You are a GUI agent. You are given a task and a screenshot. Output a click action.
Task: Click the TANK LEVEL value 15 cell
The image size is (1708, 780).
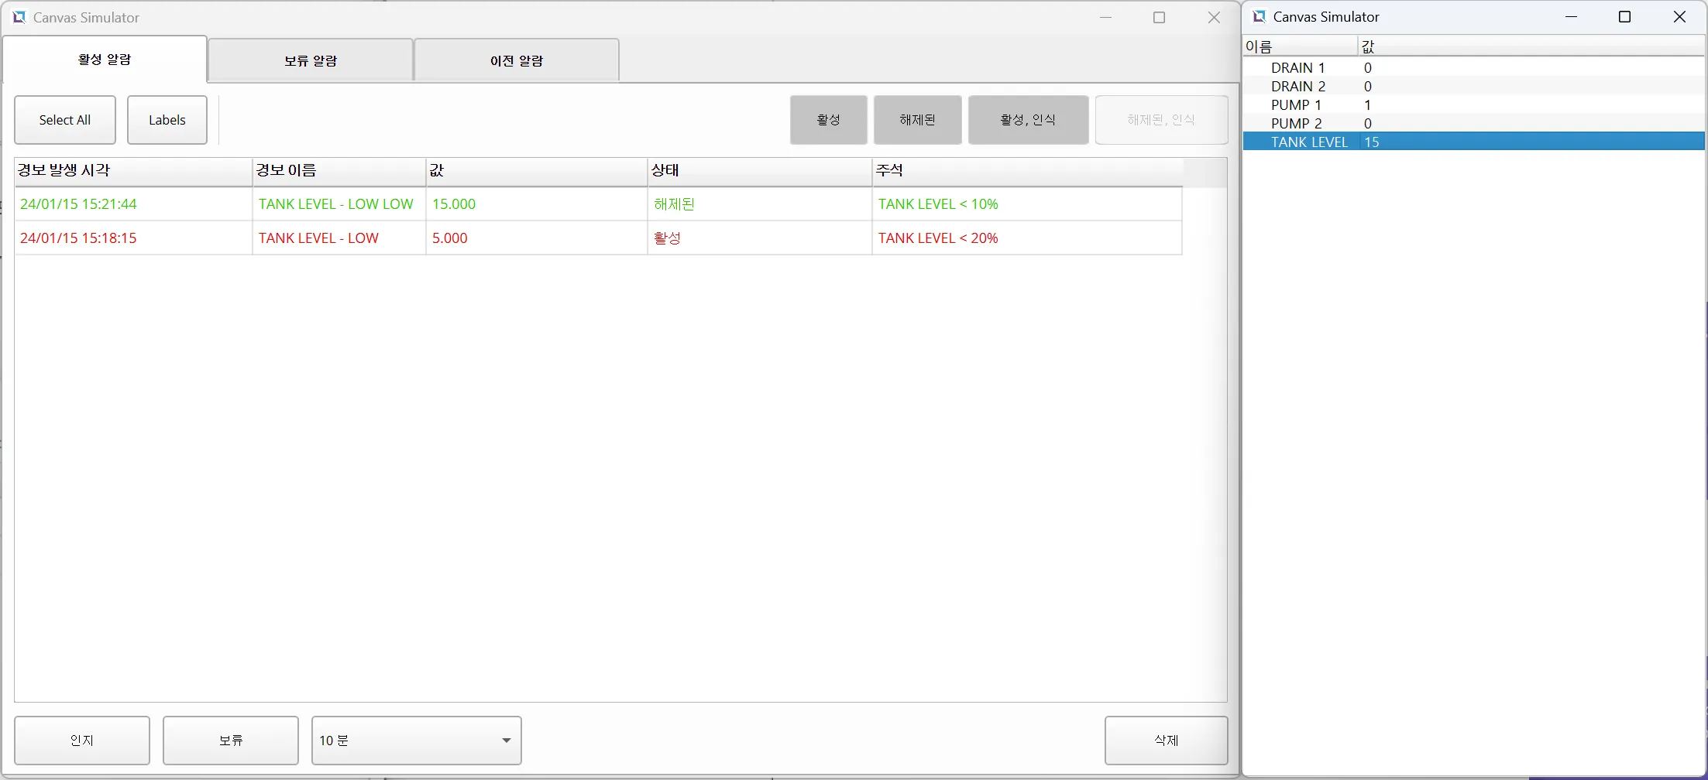click(1372, 142)
